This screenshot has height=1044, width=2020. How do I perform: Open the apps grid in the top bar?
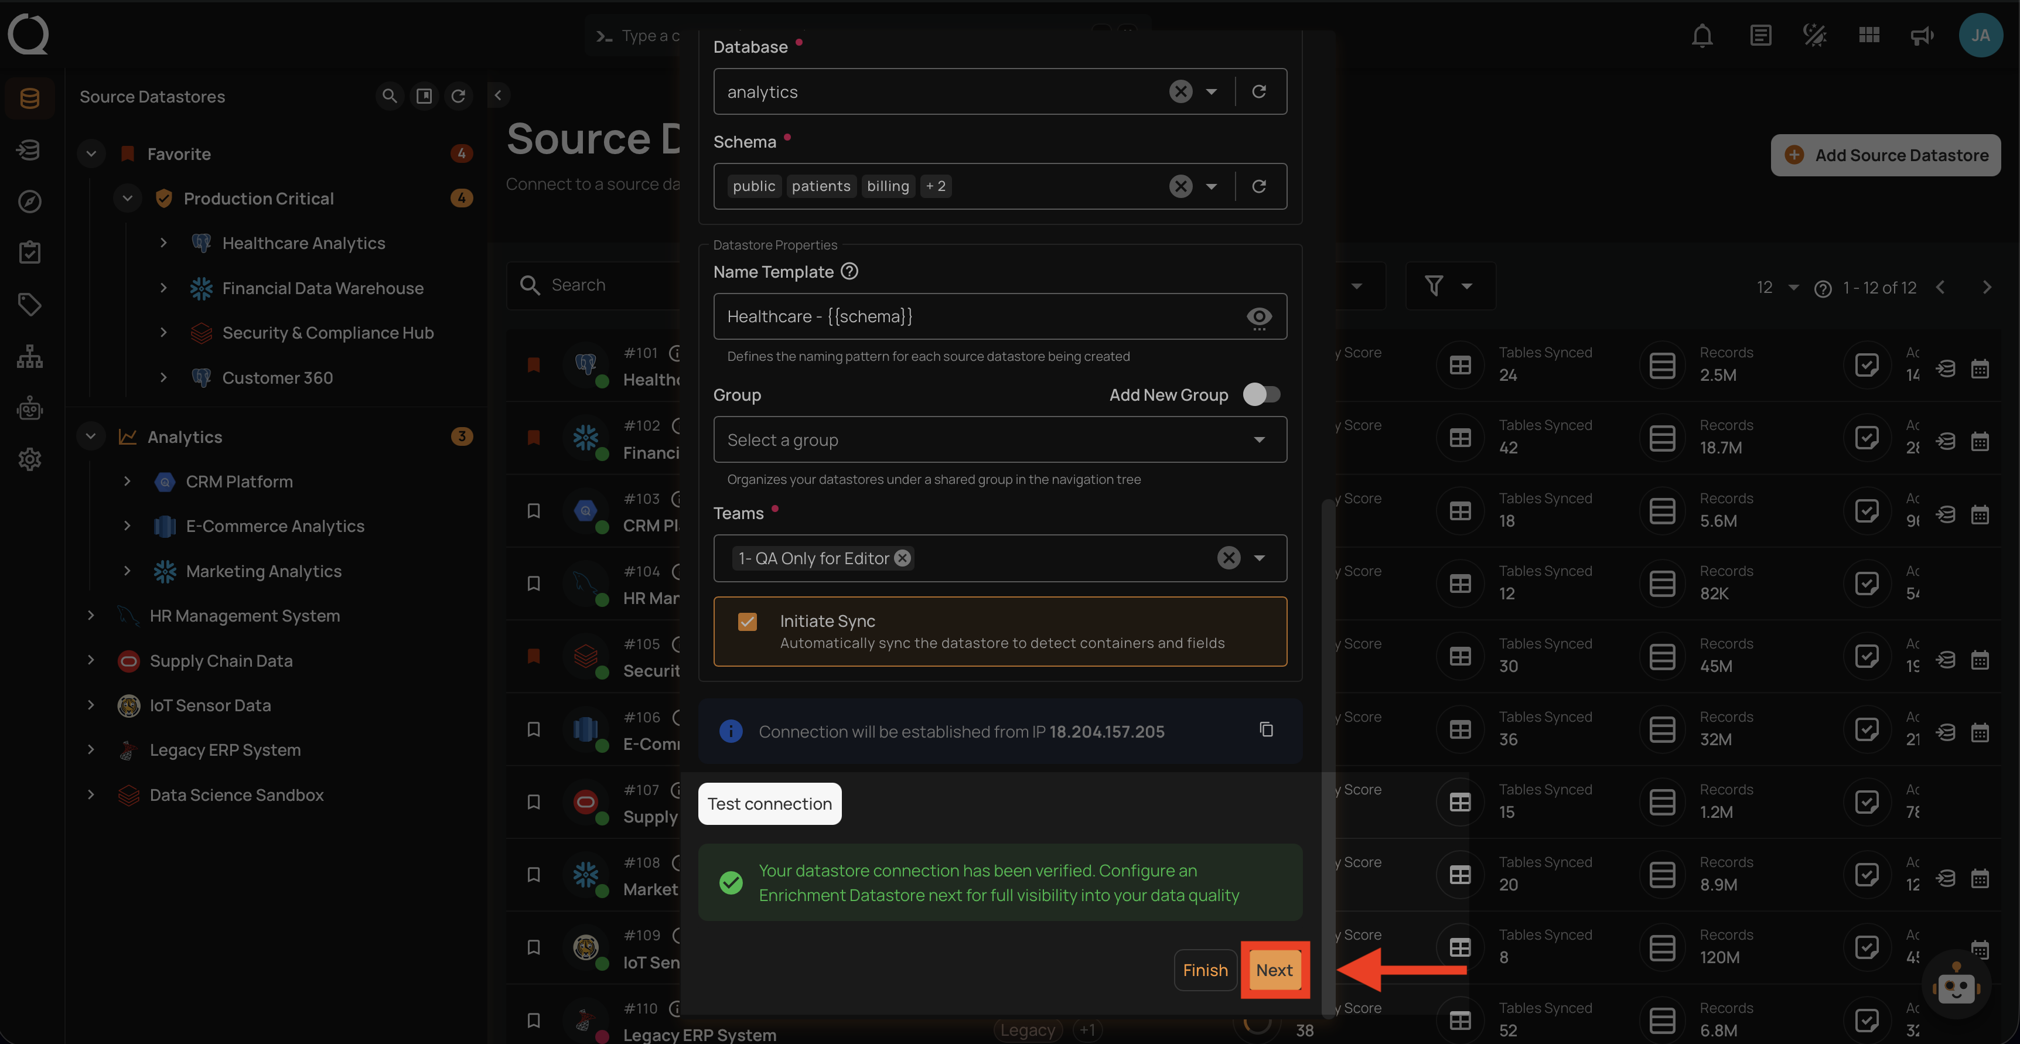pos(1869,35)
